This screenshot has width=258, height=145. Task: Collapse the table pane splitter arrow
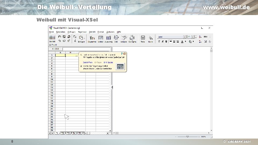coord(112,87)
